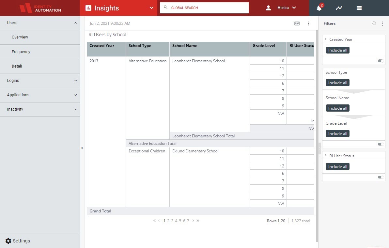Image resolution: width=389 pixels, height=248 pixels.
Task: Expand the Applications sidebar section
Action: (x=75, y=95)
